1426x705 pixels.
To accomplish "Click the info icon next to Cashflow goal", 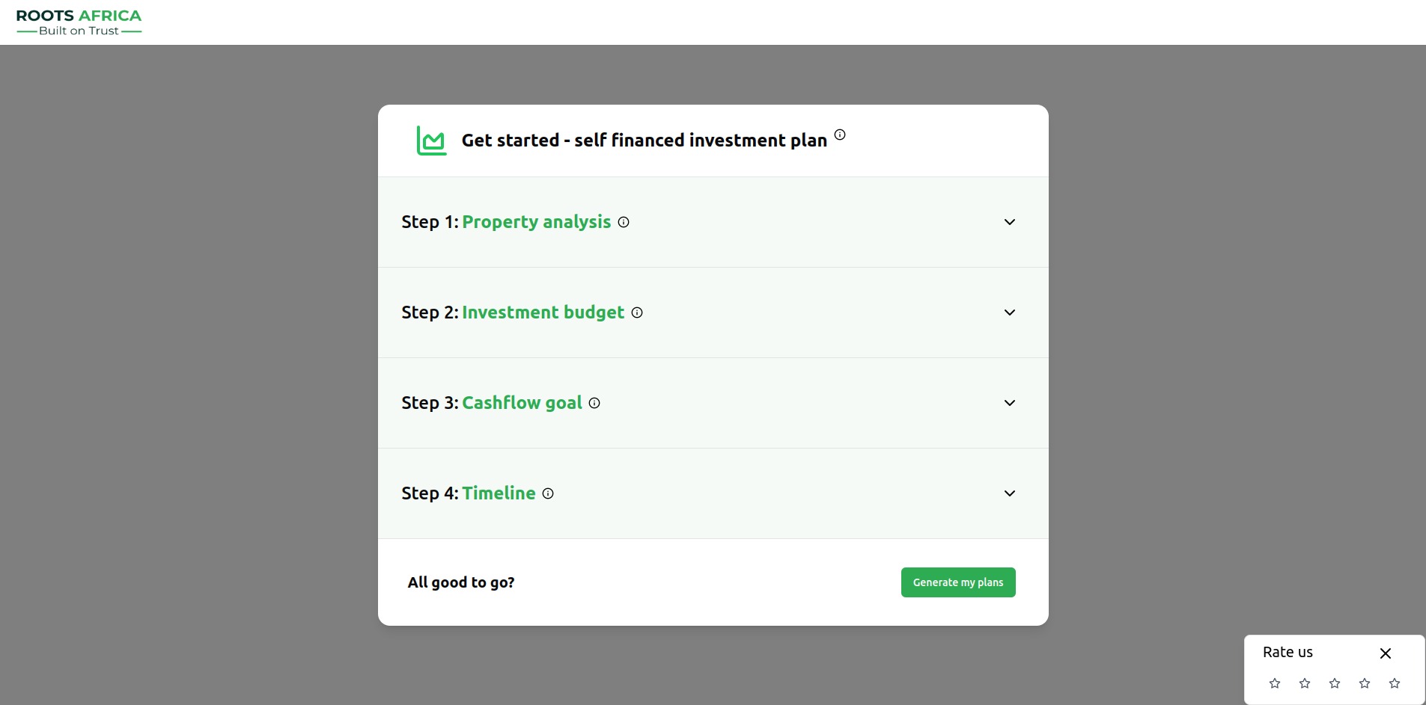I will click(x=594, y=403).
